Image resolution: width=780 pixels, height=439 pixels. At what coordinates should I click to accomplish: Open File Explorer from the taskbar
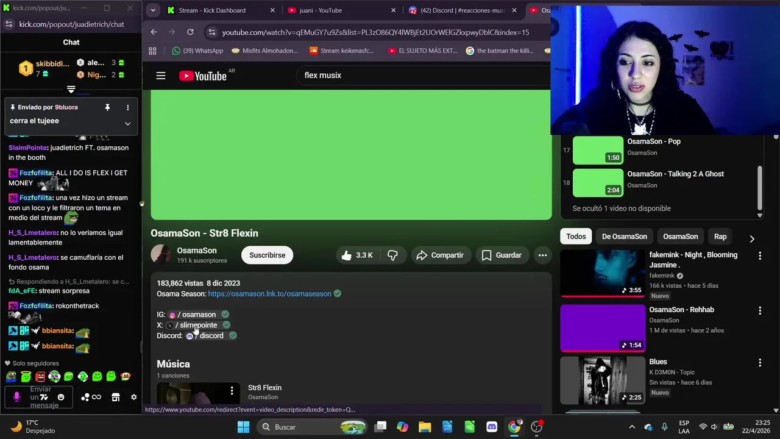click(x=425, y=427)
